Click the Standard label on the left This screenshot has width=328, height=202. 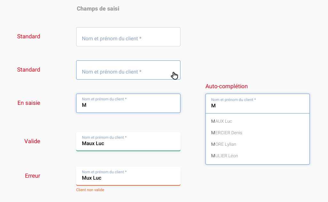tap(28, 36)
